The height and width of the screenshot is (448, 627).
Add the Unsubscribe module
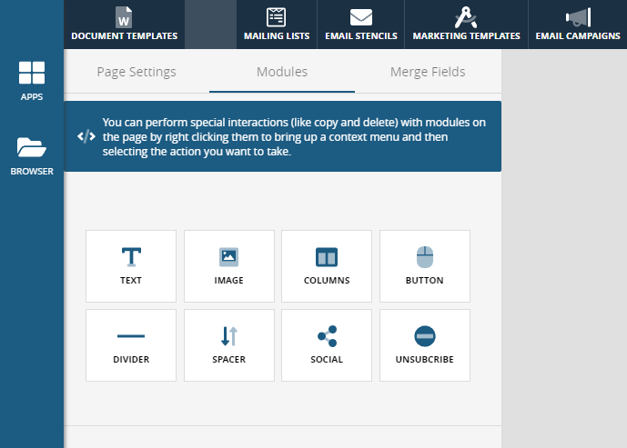pos(424,345)
